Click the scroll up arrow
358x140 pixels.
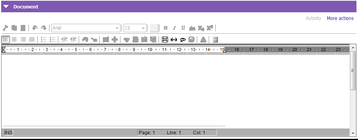pyautogui.click(x=353, y=48)
